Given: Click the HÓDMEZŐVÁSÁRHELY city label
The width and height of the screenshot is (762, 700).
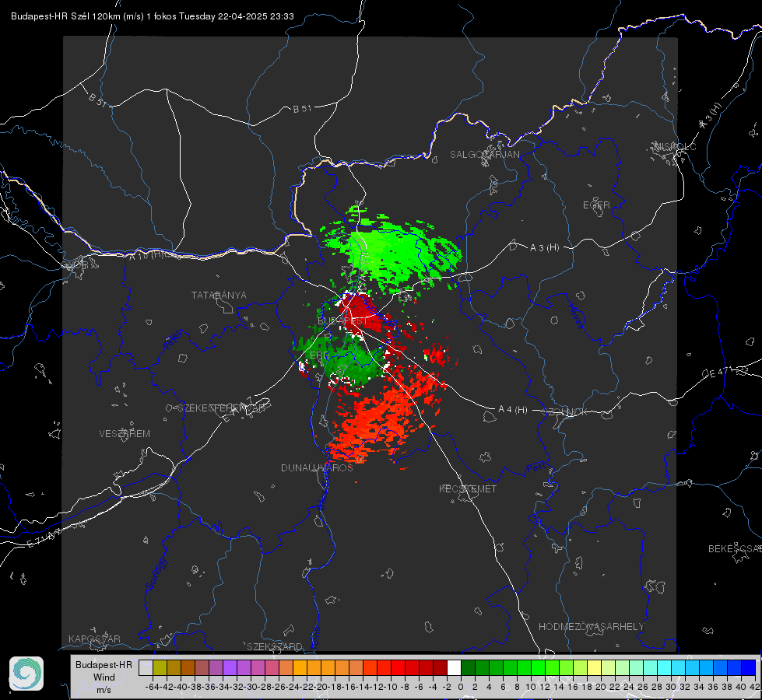Looking at the screenshot, I should point(591,627).
